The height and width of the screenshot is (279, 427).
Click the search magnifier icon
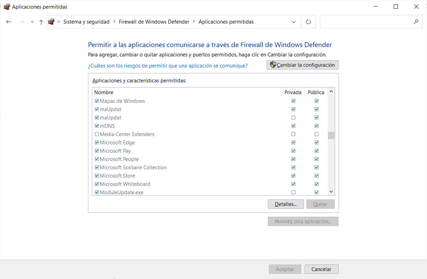pos(416,22)
